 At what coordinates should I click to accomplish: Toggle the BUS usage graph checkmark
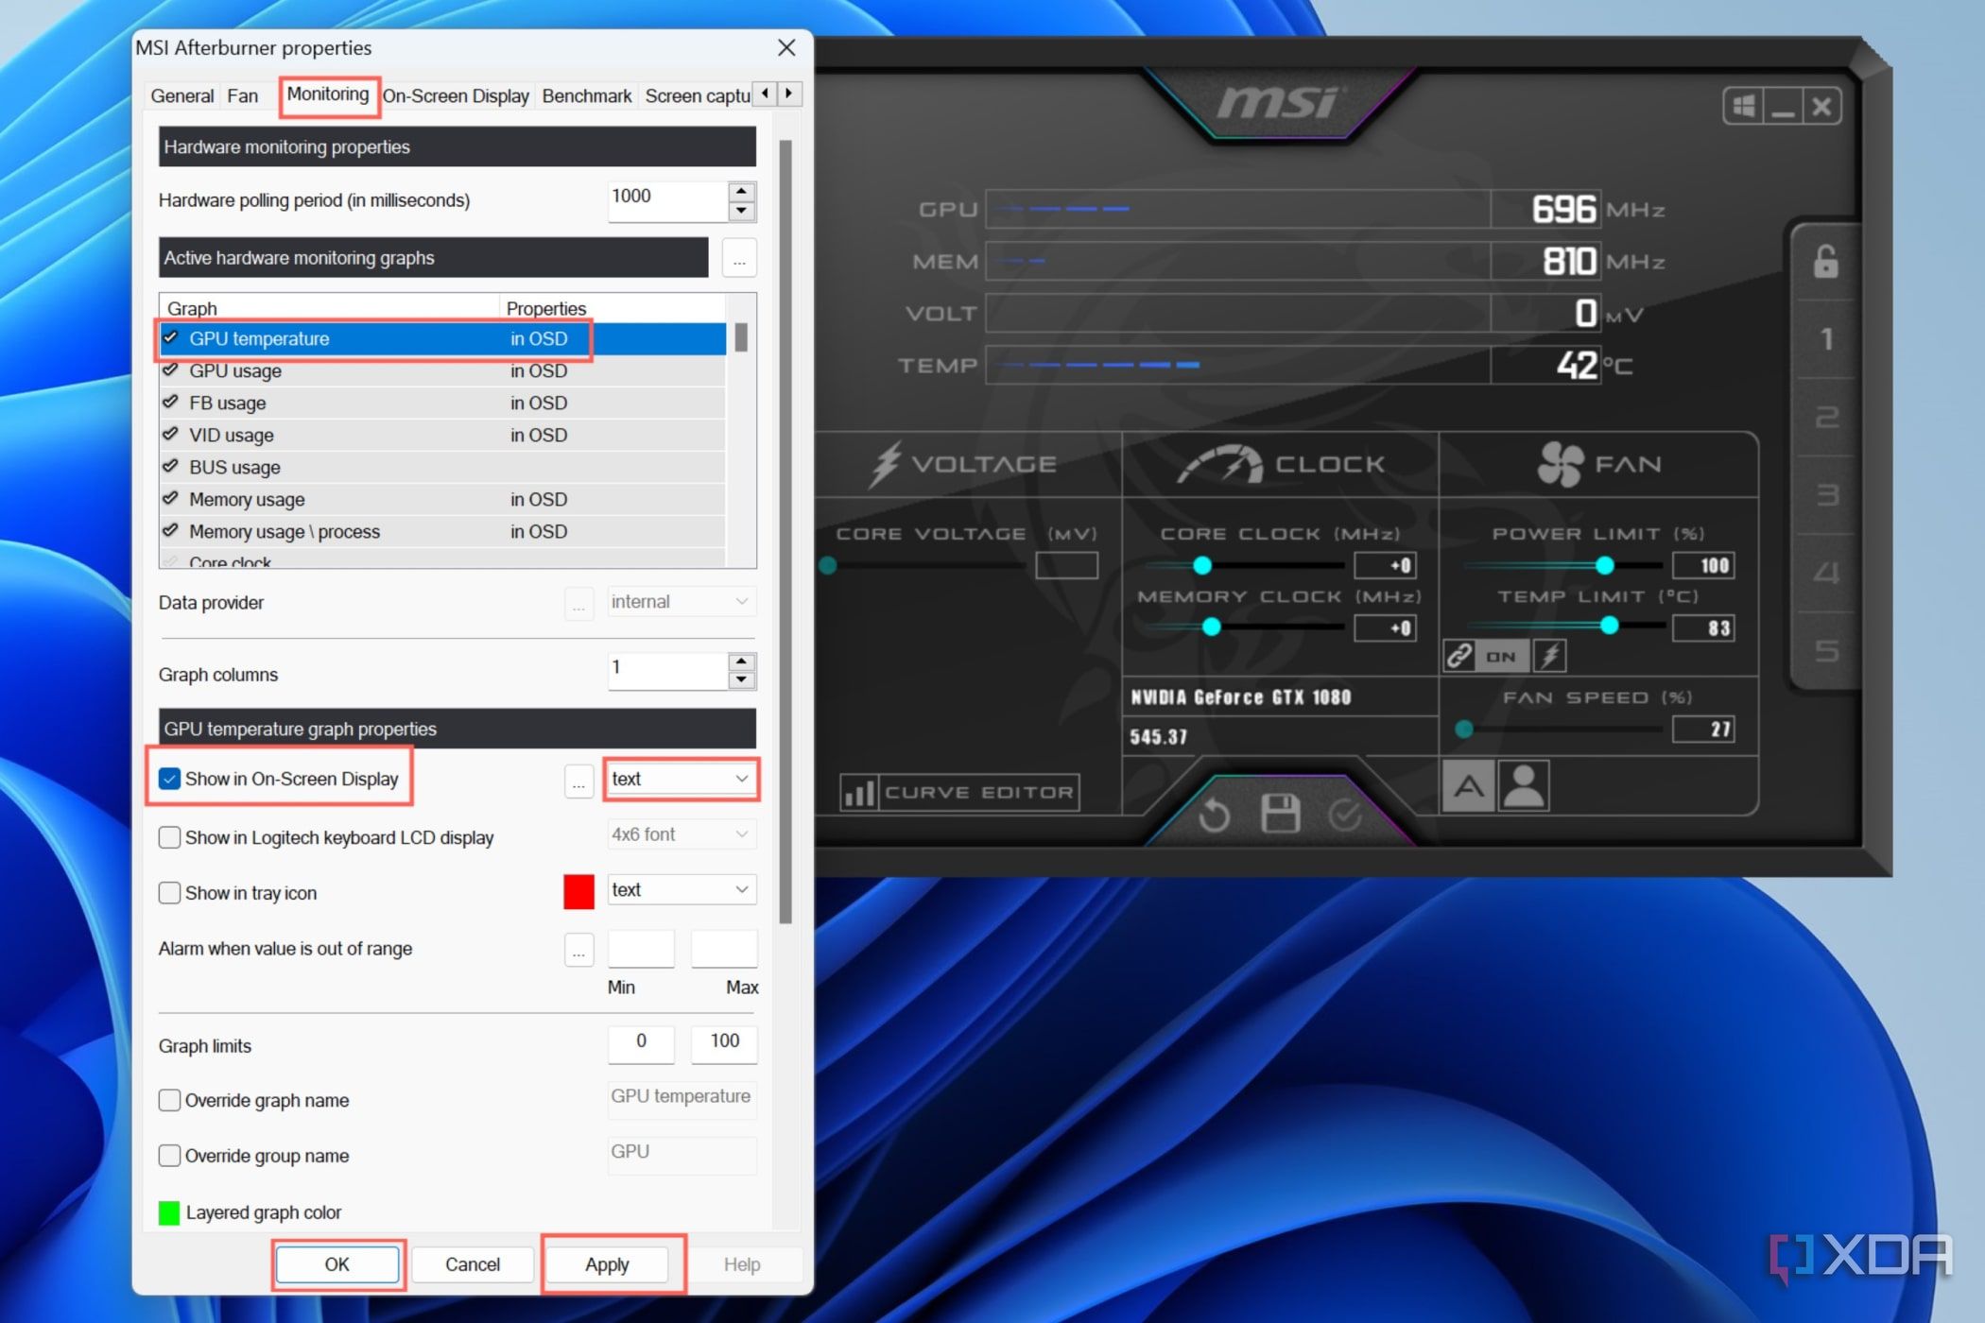click(x=170, y=466)
